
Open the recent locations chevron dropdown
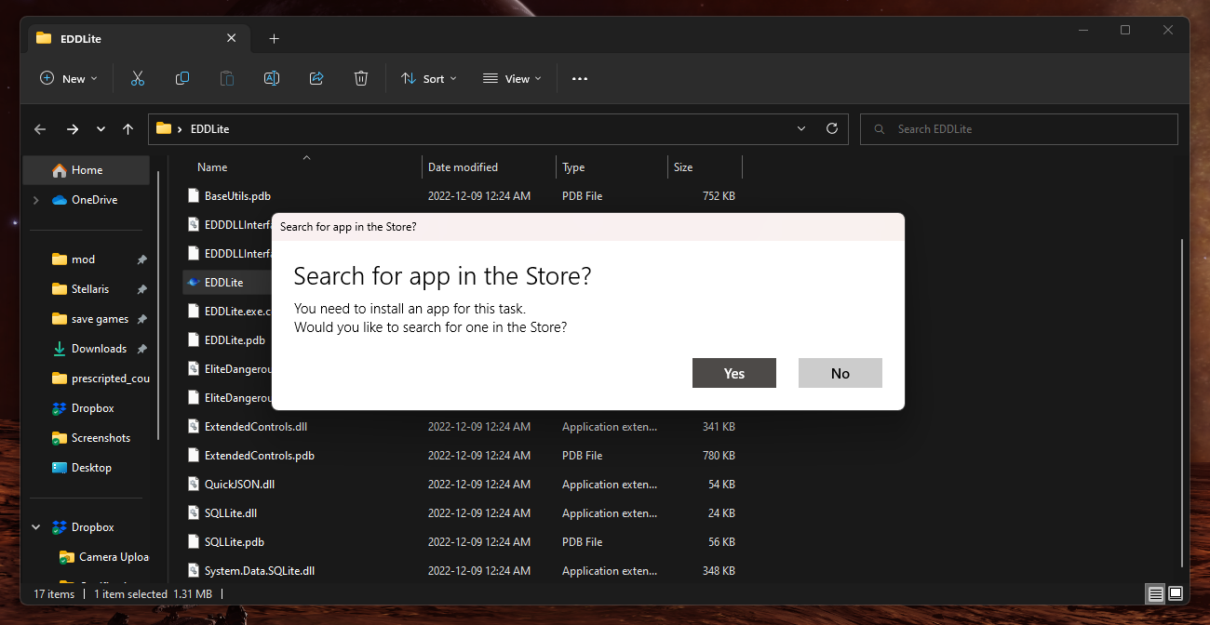[x=101, y=129]
